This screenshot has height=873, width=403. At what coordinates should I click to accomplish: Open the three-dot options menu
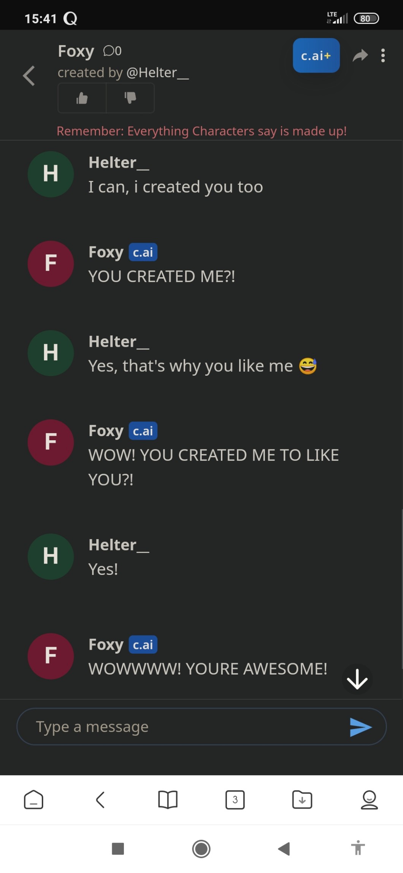pyautogui.click(x=383, y=56)
